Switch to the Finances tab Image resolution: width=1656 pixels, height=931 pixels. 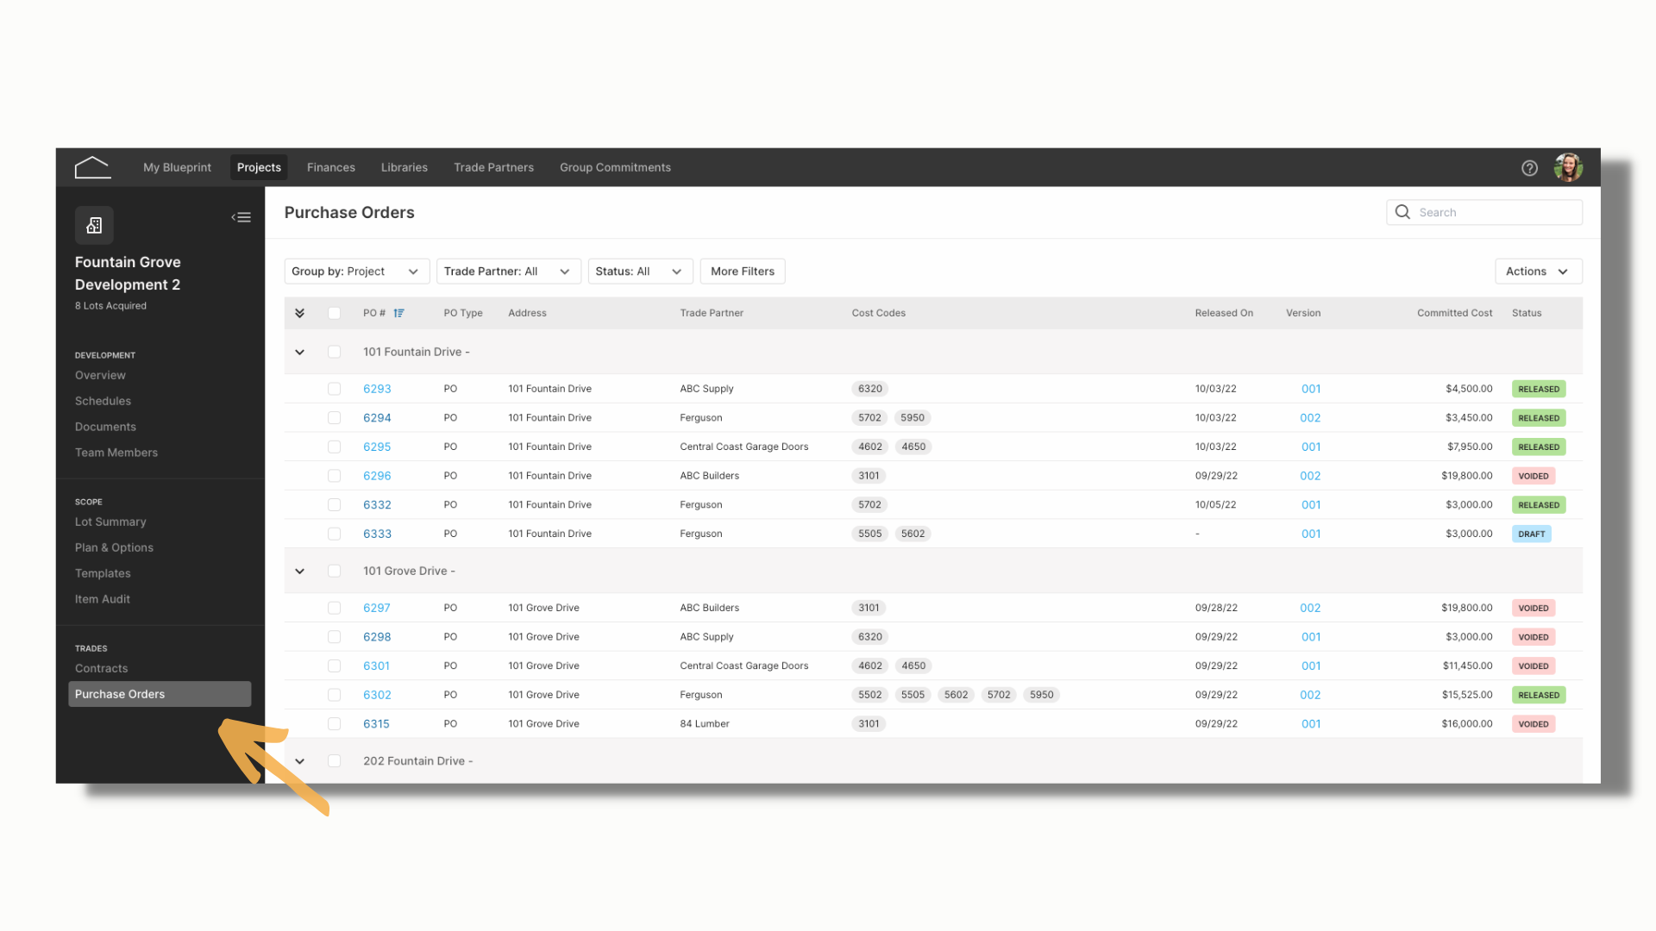[x=331, y=167]
